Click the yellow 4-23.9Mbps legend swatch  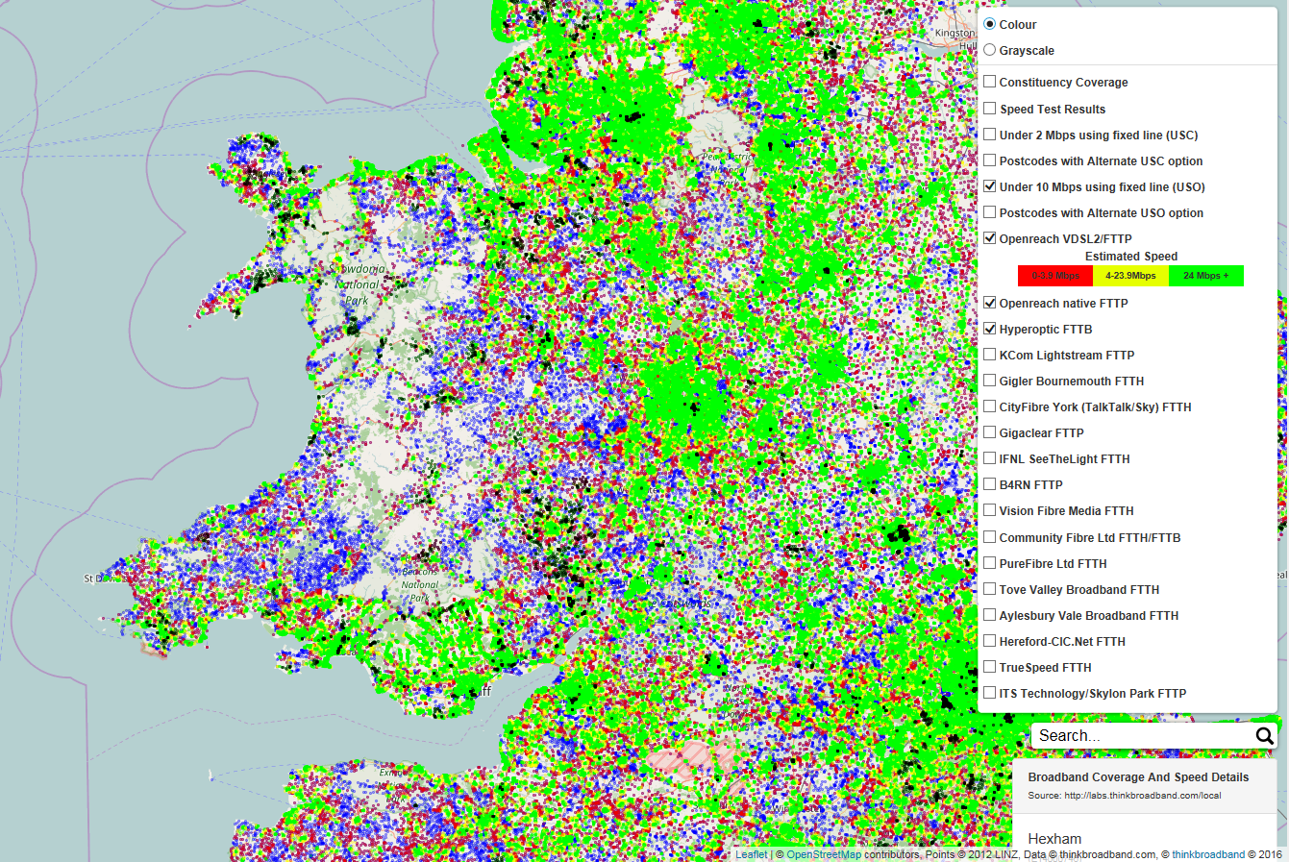click(1130, 276)
